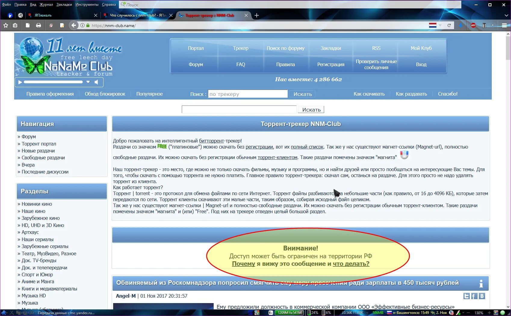Share news via Facebook icon
511x316 pixels.
click(x=474, y=296)
